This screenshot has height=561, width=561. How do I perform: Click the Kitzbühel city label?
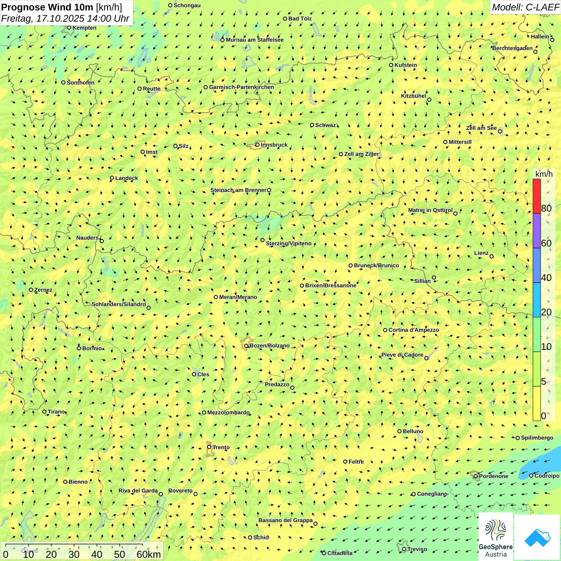click(414, 96)
